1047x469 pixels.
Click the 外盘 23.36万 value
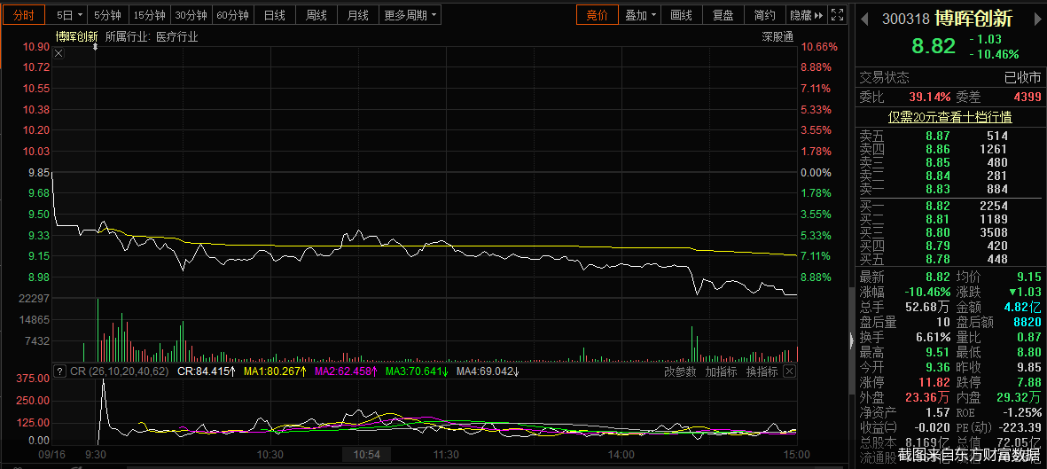tap(927, 397)
